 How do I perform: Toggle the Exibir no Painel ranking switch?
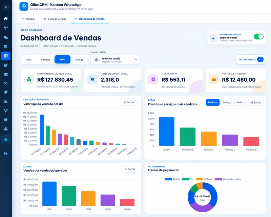pos(258,37)
